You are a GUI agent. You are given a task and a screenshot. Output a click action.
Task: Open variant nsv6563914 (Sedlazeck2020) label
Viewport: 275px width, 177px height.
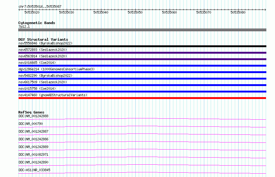pyautogui.click(x=43, y=56)
